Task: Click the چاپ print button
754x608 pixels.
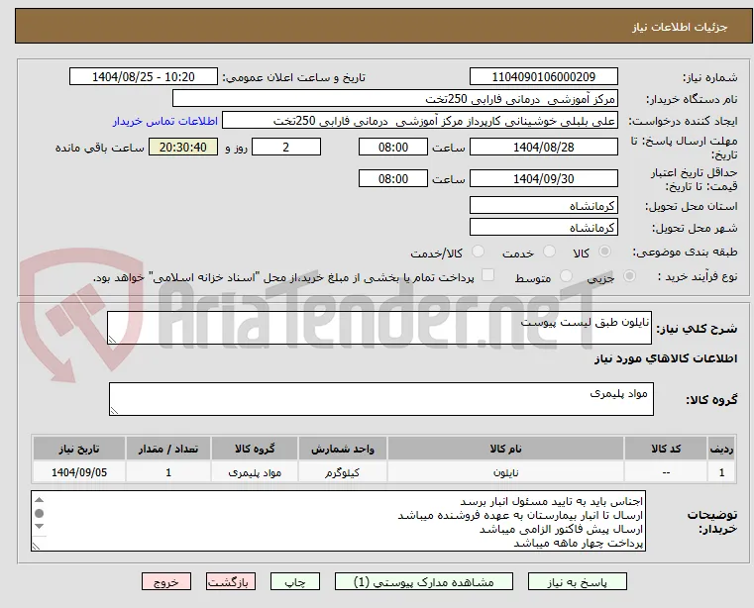Action: (x=295, y=581)
